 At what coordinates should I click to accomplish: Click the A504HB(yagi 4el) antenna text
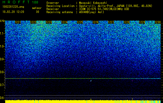pyautogui.click(x=91, y=12)
